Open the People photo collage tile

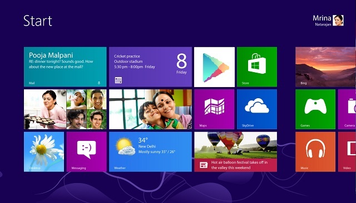click(65, 109)
